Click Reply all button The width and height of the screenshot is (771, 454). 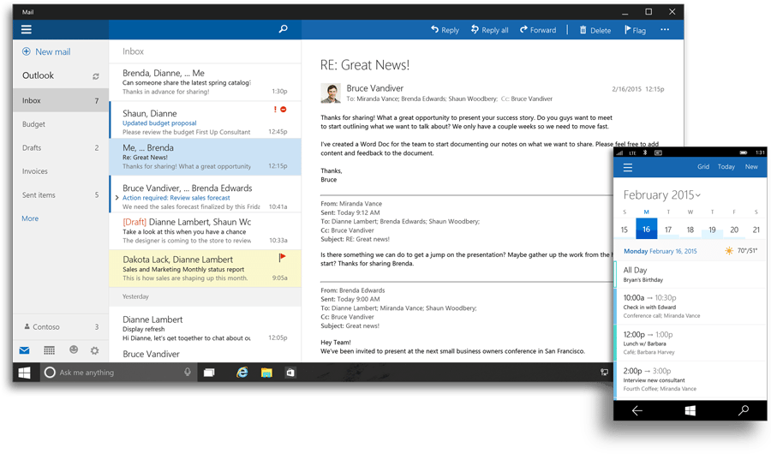(489, 30)
